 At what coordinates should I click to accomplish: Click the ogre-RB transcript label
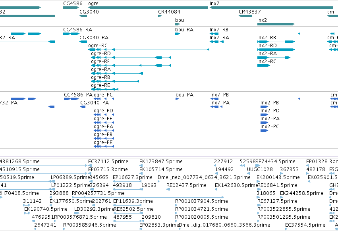point(100,77)
